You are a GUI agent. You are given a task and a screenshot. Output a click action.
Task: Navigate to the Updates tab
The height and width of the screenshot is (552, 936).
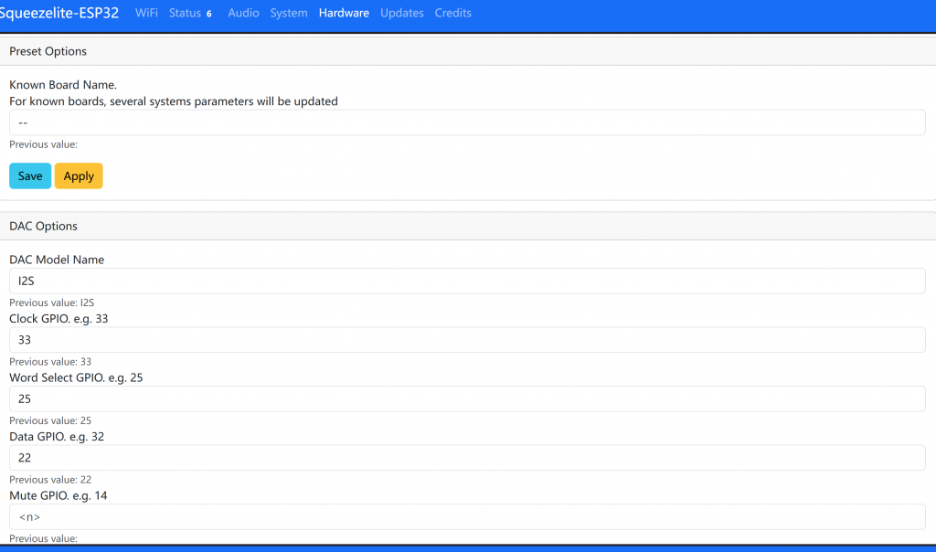pyautogui.click(x=402, y=13)
